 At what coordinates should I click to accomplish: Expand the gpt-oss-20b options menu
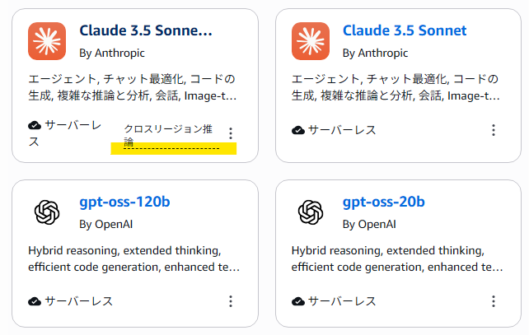click(493, 301)
